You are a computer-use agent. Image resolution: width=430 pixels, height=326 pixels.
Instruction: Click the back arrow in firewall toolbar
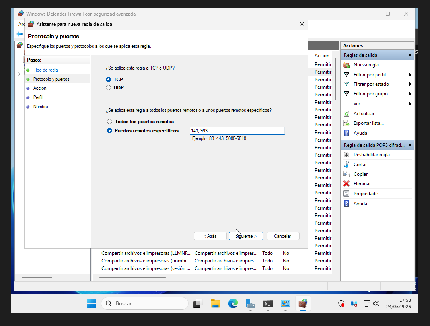[x=19, y=34]
